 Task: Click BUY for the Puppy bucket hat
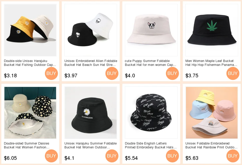pyautogui.click(x=172, y=73)
